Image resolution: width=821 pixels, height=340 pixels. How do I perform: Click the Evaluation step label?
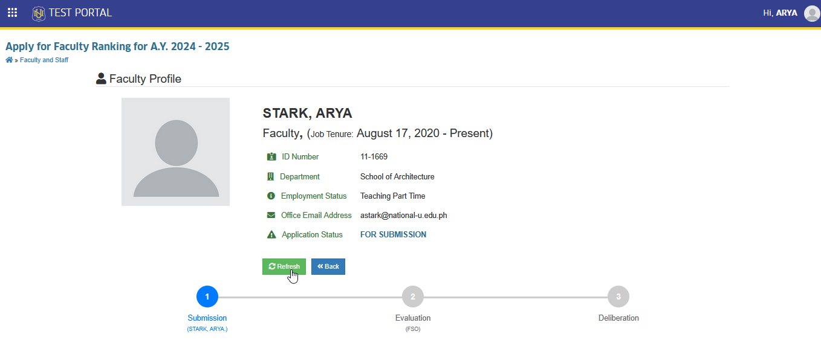pos(413,318)
